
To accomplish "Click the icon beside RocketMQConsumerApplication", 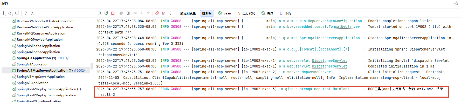I will [x=14, y=33].
